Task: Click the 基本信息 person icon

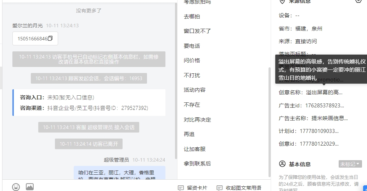Action: [282, 164]
